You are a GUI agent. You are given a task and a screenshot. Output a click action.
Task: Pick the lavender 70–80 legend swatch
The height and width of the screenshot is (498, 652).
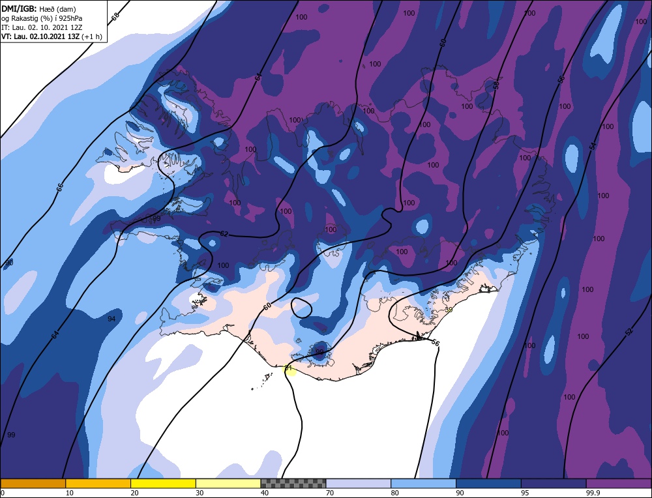coord(359,483)
